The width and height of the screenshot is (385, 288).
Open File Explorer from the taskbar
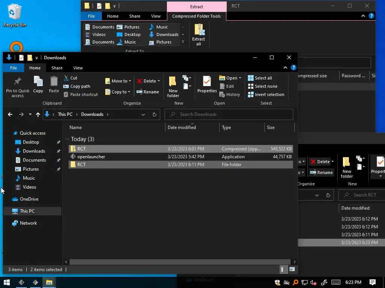(x=49, y=282)
